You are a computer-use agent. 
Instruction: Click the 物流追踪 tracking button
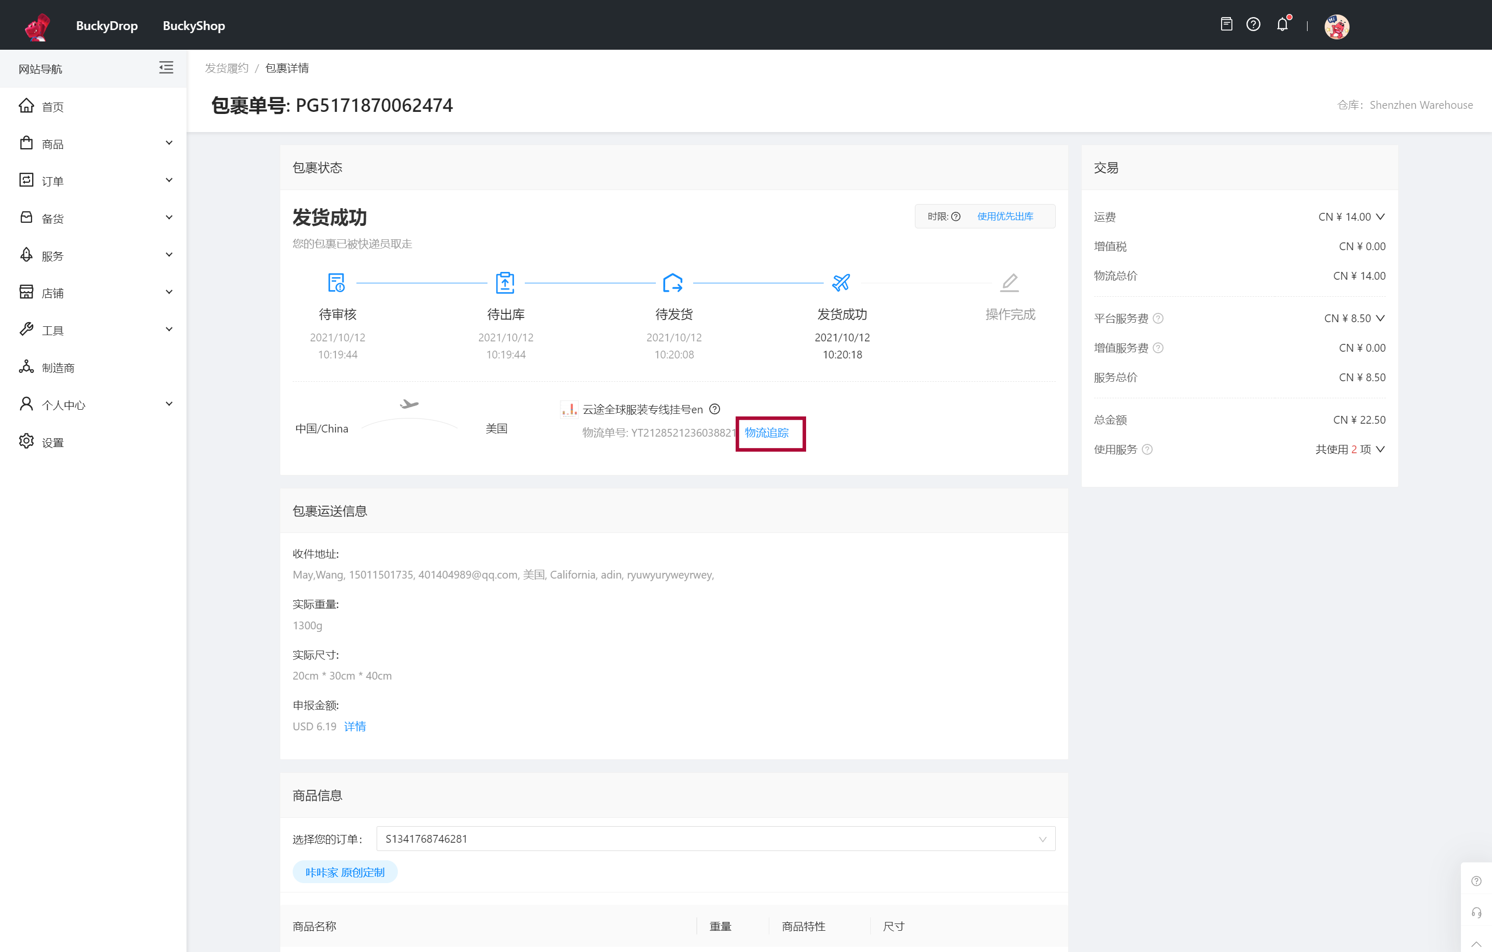pos(768,432)
